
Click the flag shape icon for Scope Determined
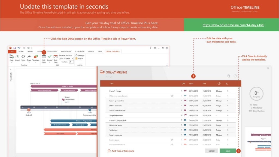click(x=185, y=115)
